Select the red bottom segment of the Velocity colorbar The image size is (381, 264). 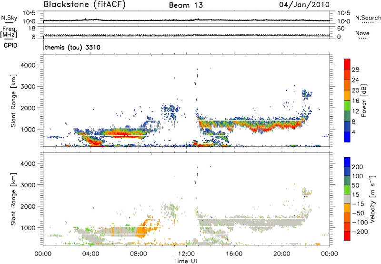(x=347, y=236)
